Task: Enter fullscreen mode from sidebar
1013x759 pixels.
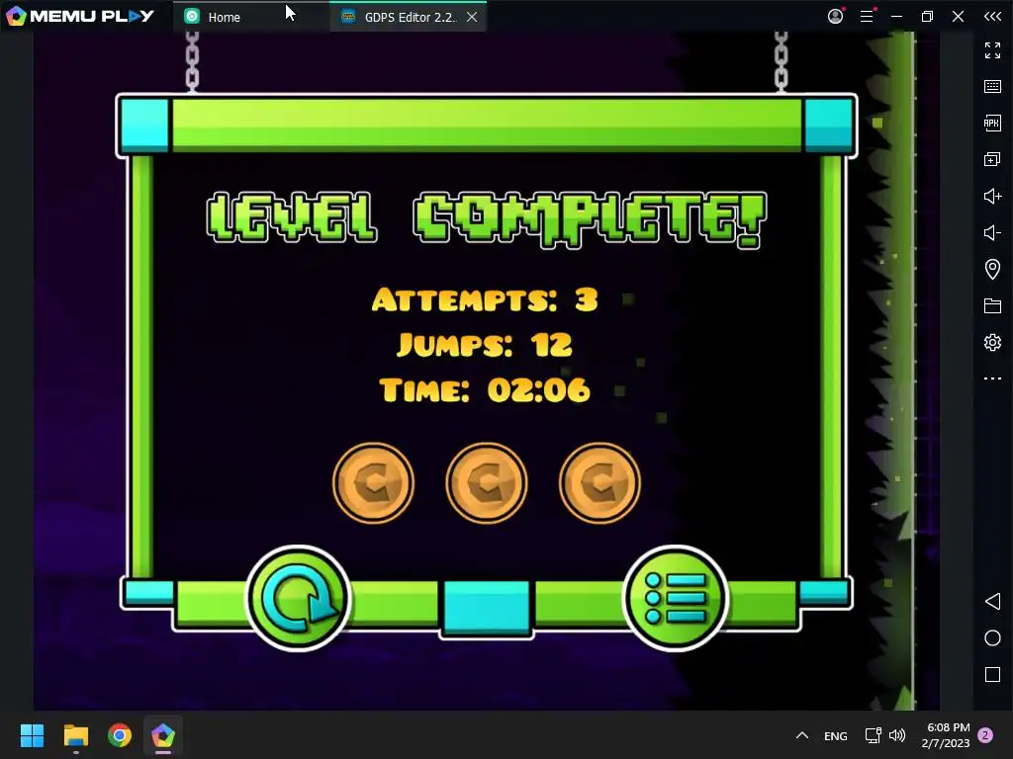Action: point(992,49)
